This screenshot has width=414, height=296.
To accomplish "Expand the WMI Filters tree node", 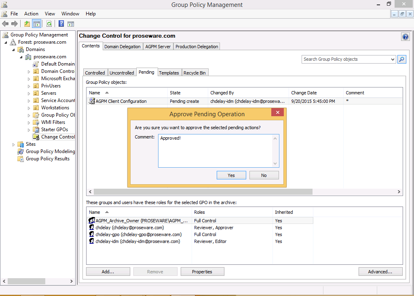I will point(29,123).
